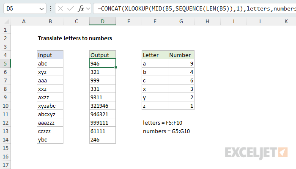
Task: Select column B header
Action: 50,21
